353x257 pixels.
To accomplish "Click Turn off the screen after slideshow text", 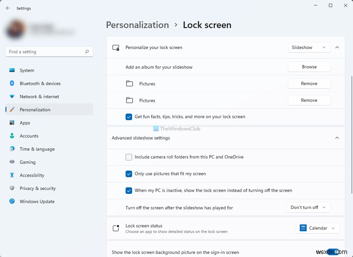I will [179, 208].
